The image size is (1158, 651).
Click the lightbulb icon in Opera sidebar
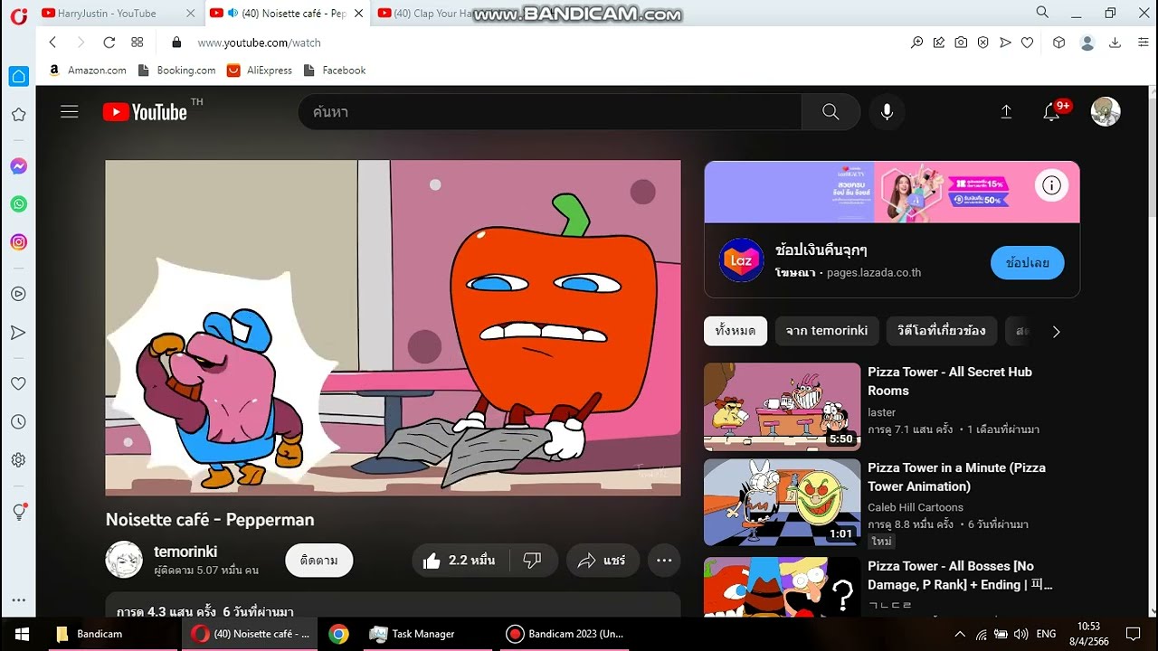click(x=18, y=512)
